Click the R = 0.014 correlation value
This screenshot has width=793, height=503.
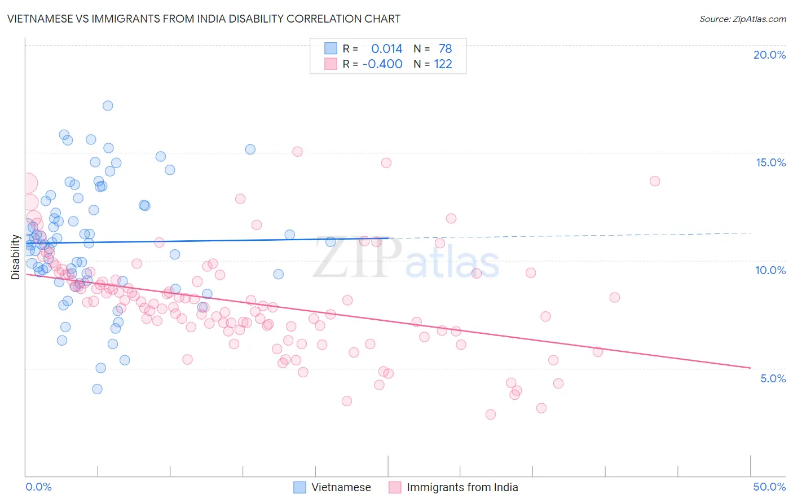point(373,48)
